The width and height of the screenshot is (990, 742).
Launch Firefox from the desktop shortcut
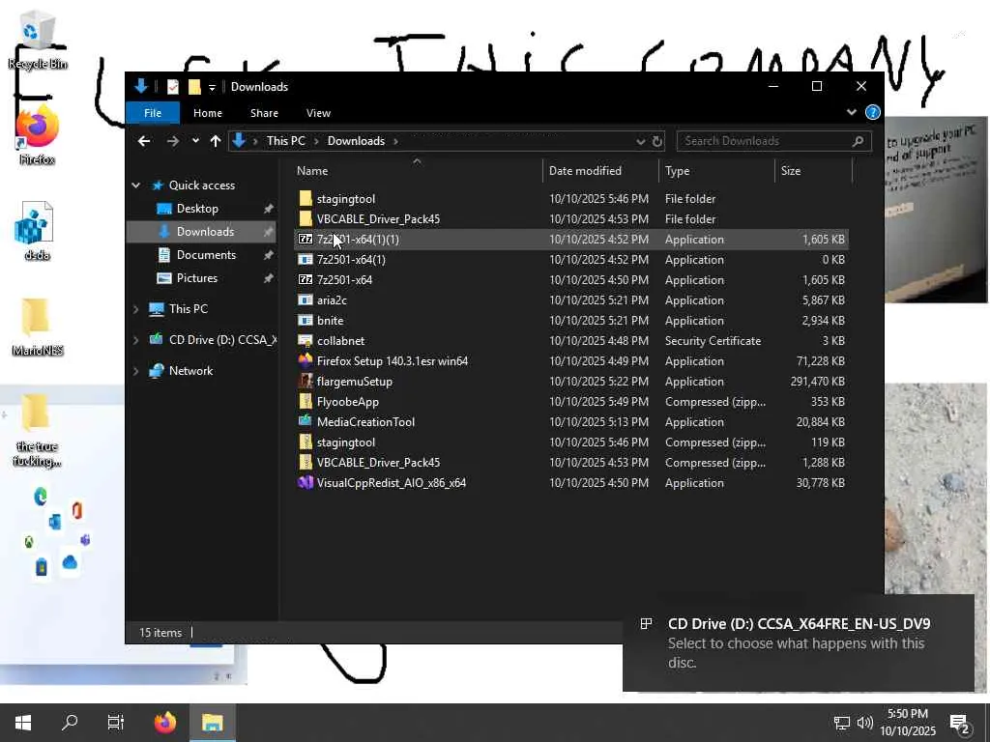pos(38,135)
